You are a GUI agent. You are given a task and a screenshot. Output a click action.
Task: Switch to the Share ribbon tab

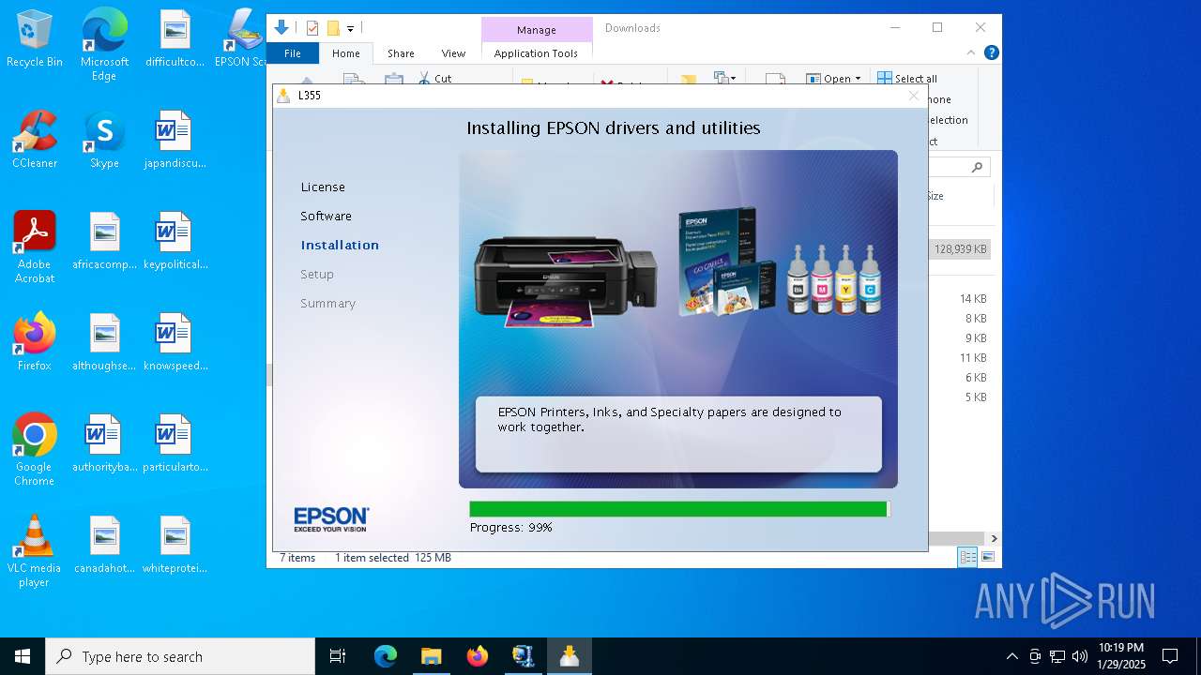401,53
